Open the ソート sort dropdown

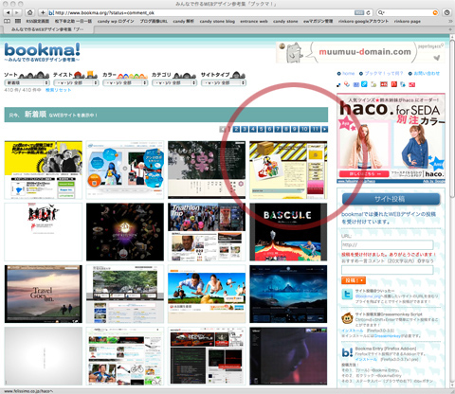click(x=27, y=82)
